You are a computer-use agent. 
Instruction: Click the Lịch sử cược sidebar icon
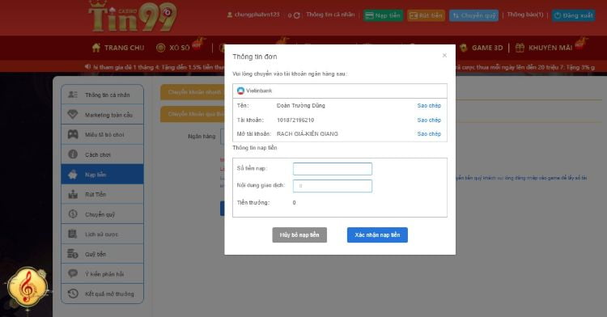pos(73,234)
